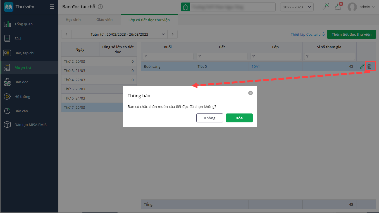Screen dimensions: 379x213
Task: Open Hệ thống settings in the sidebar
Action: [29, 96]
